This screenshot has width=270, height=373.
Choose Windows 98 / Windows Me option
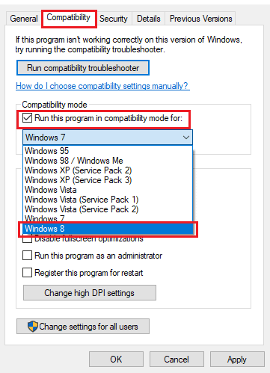[108, 161]
